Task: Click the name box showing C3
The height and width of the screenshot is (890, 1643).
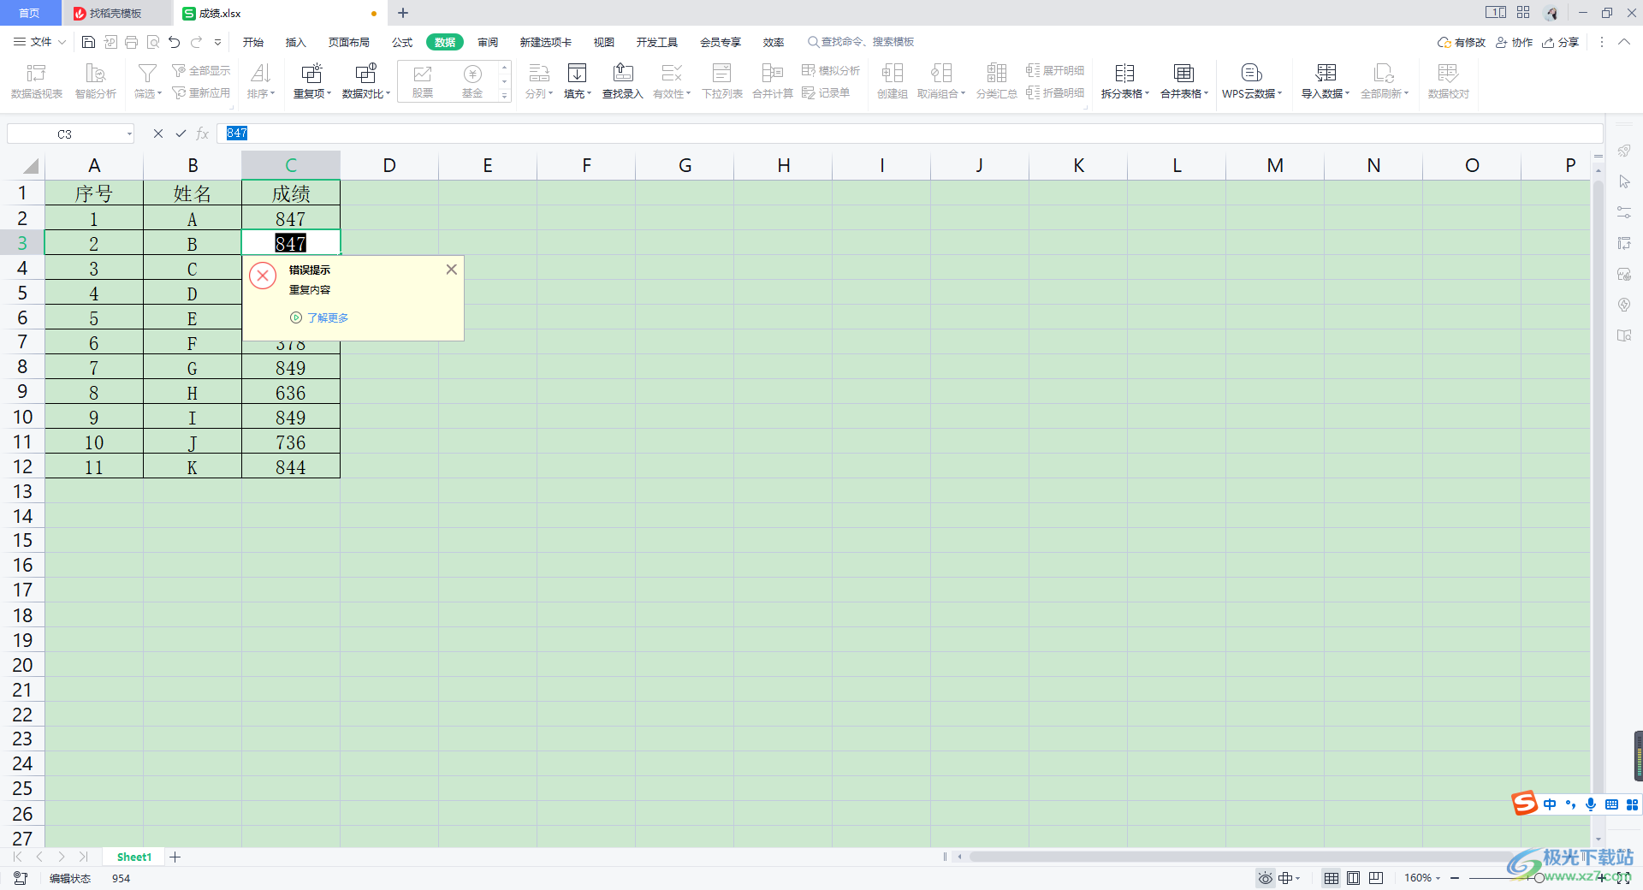Action: 70,133
